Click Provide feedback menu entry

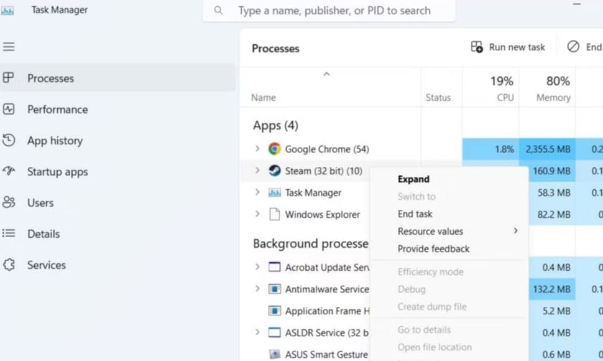pyautogui.click(x=433, y=248)
